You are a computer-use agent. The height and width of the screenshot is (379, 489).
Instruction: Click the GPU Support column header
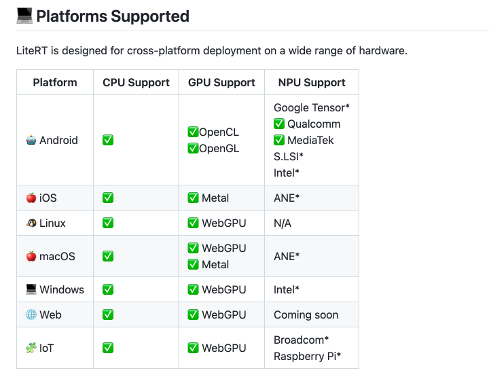click(221, 83)
